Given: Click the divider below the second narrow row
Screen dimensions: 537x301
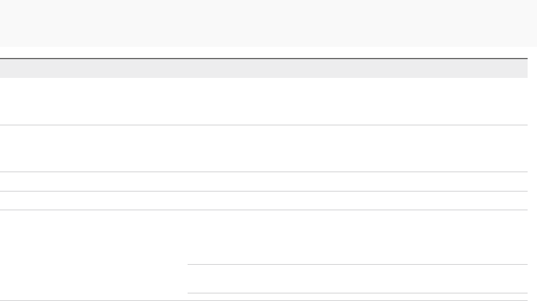Looking at the screenshot, I should pos(264,210).
